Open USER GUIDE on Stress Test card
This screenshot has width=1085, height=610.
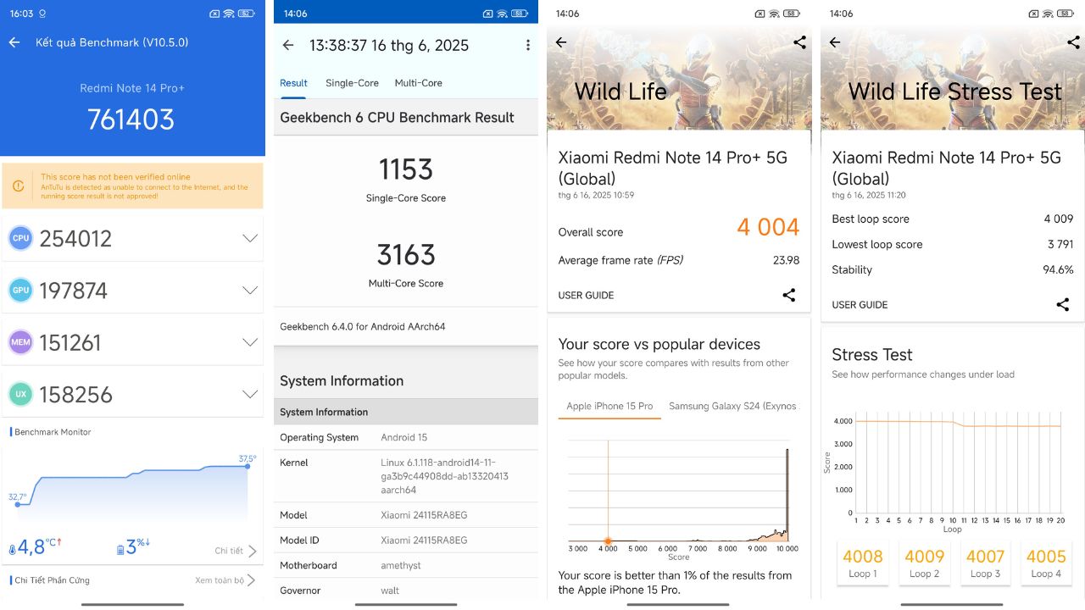point(860,305)
